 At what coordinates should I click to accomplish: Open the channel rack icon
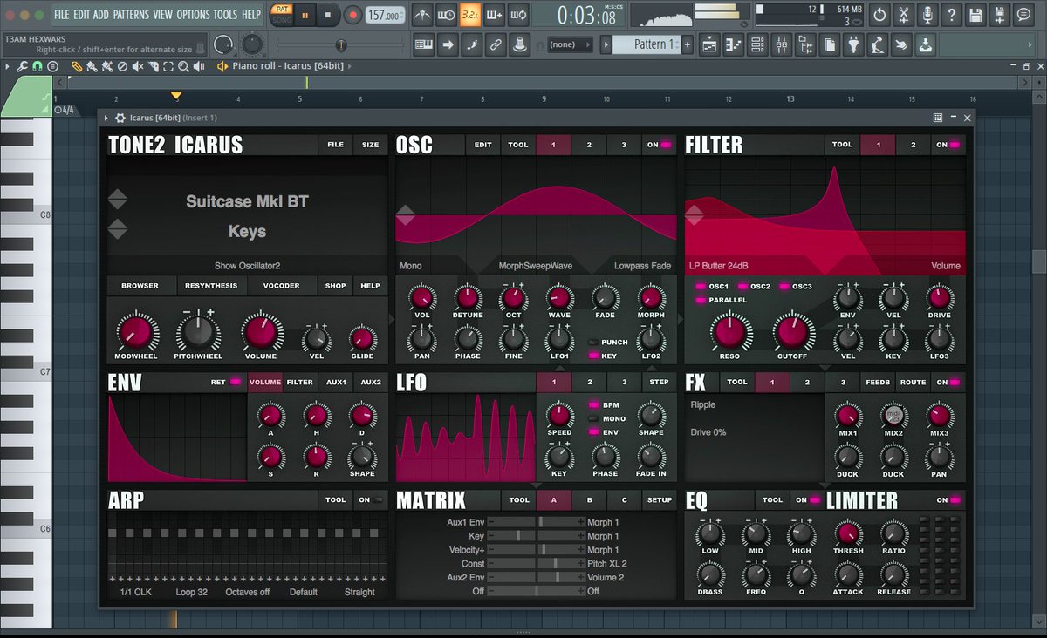click(757, 44)
